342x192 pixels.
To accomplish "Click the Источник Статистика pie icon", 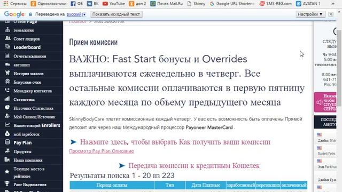I will pos(7,108).
